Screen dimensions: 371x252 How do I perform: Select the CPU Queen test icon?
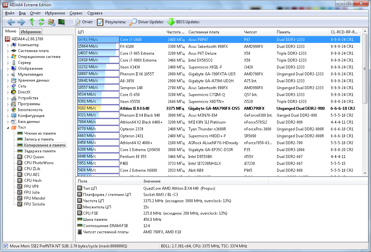pos(20,157)
